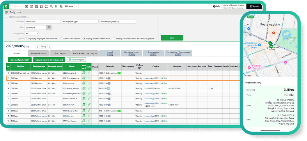307x141 pixels.
Task: Open the All employee types selector
Action: (x=80, y=21)
